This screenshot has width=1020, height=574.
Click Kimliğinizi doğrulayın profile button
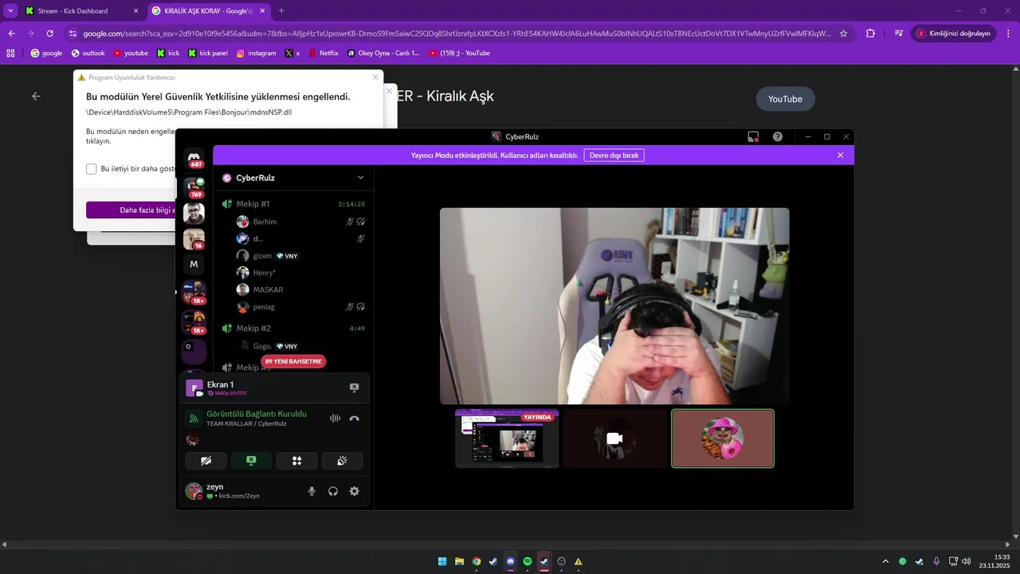[953, 33]
